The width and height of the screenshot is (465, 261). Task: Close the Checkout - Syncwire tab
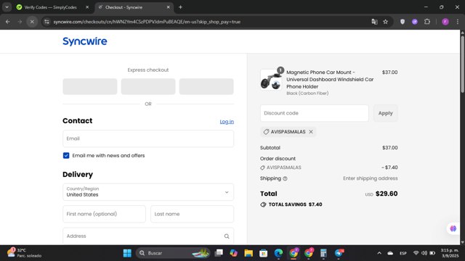(x=168, y=7)
